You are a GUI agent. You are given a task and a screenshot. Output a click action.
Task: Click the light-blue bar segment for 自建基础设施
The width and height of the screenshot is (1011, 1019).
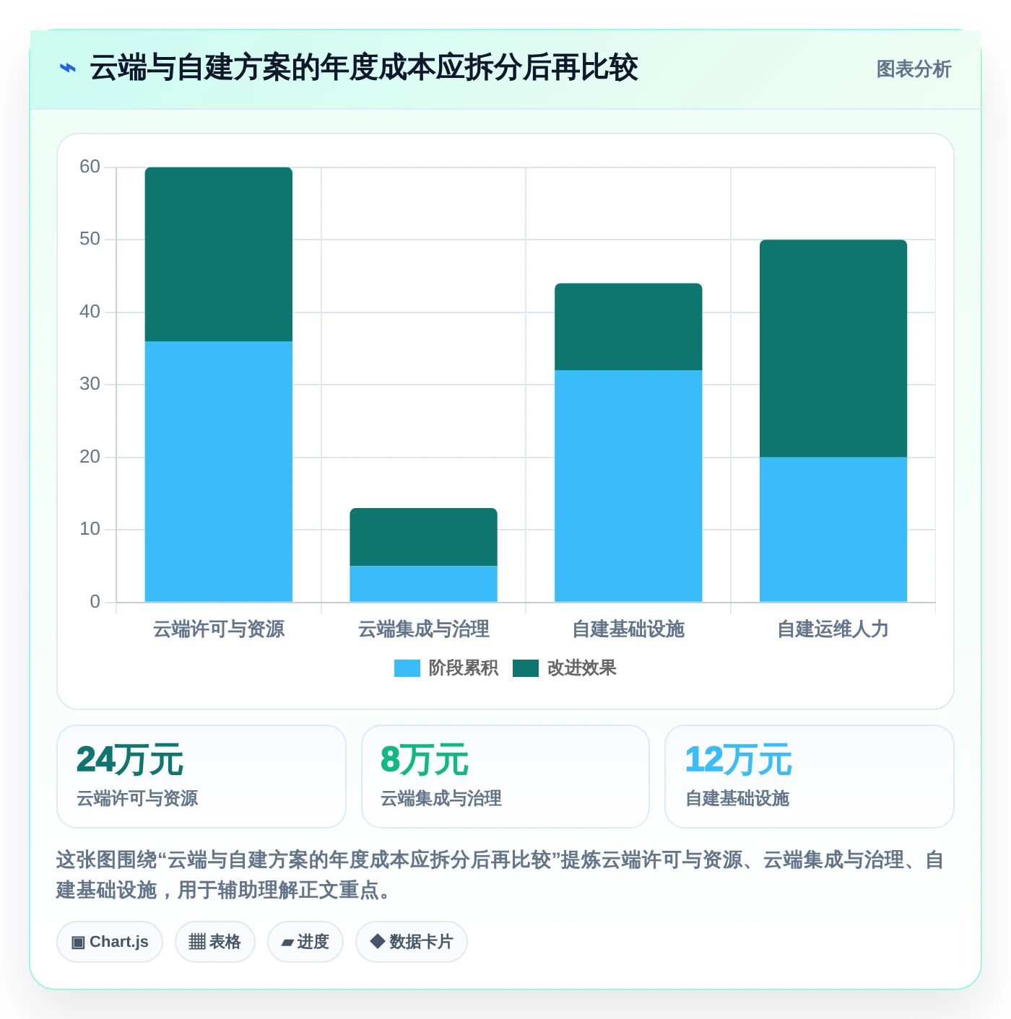pyautogui.click(x=628, y=486)
